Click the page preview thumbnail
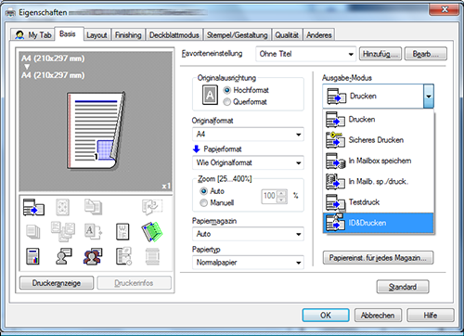464x336 pixels. pos(96,130)
